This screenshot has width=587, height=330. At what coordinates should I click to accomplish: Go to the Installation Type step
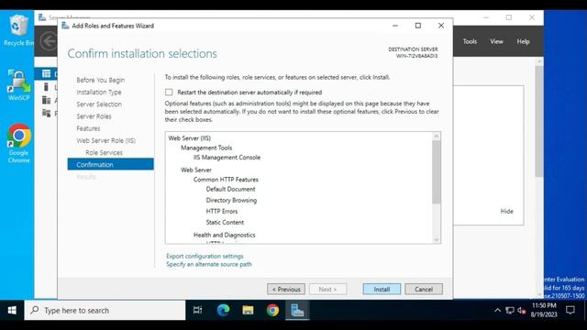99,92
